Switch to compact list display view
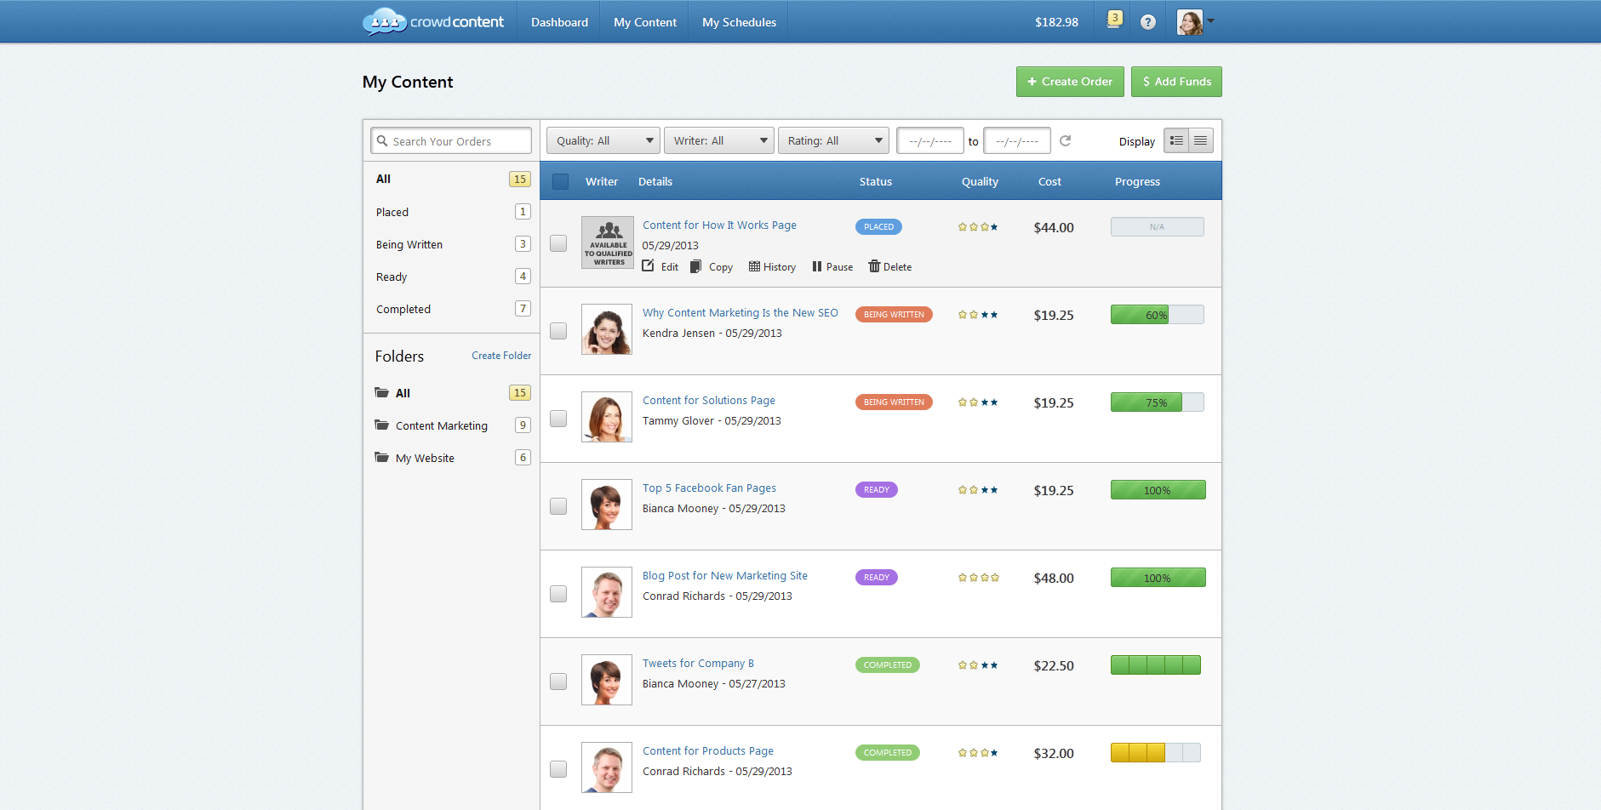The width and height of the screenshot is (1601, 810). coord(1200,140)
